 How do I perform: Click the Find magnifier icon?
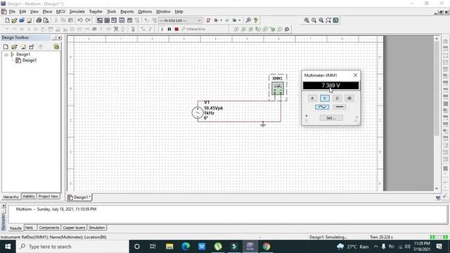tap(248, 20)
